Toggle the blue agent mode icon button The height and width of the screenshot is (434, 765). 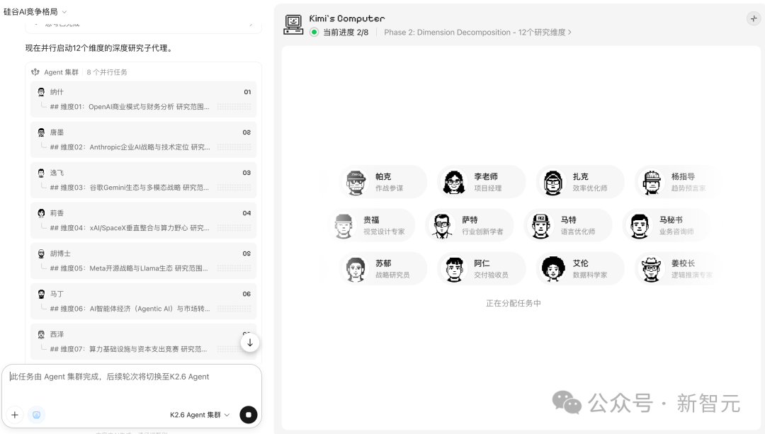click(x=36, y=415)
